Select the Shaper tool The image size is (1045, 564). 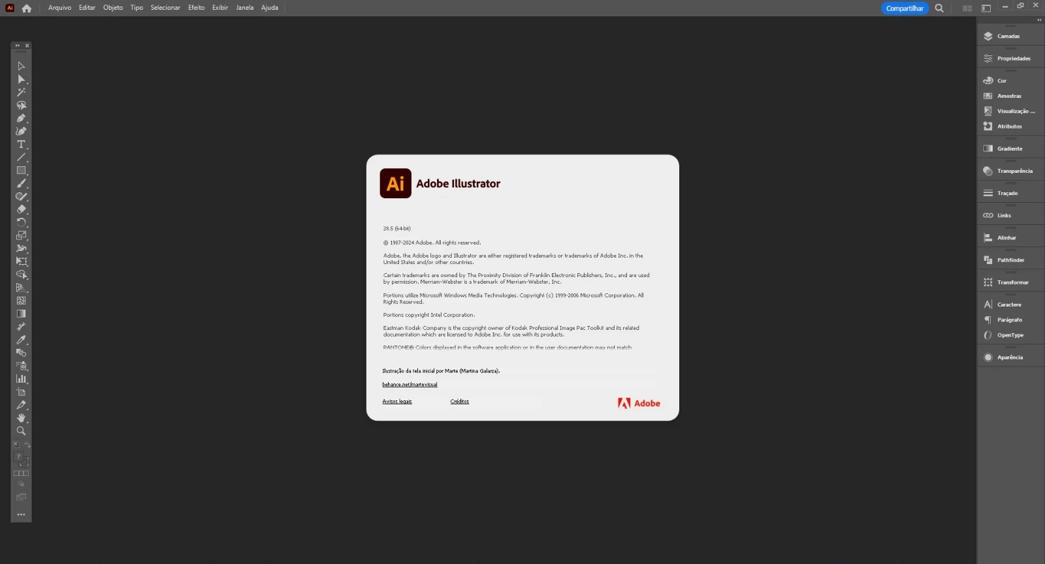pyautogui.click(x=21, y=196)
